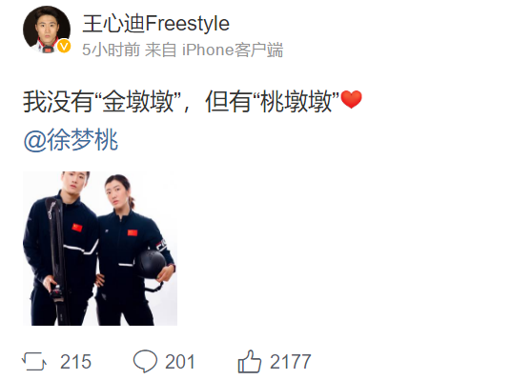Follow the @徐梦桃 mention link
The width and height of the screenshot is (511, 380).
(71, 140)
